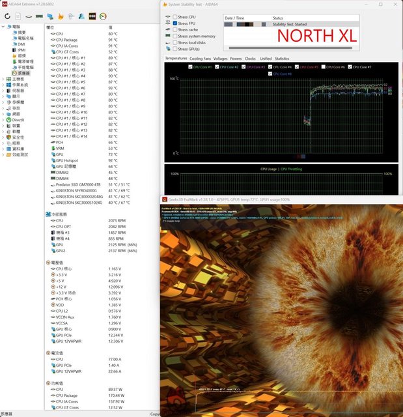Click the gauge SensorPanel toolbar icon
Image resolution: width=403 pixels, height=417 pixels.
(x=102, y=16)
